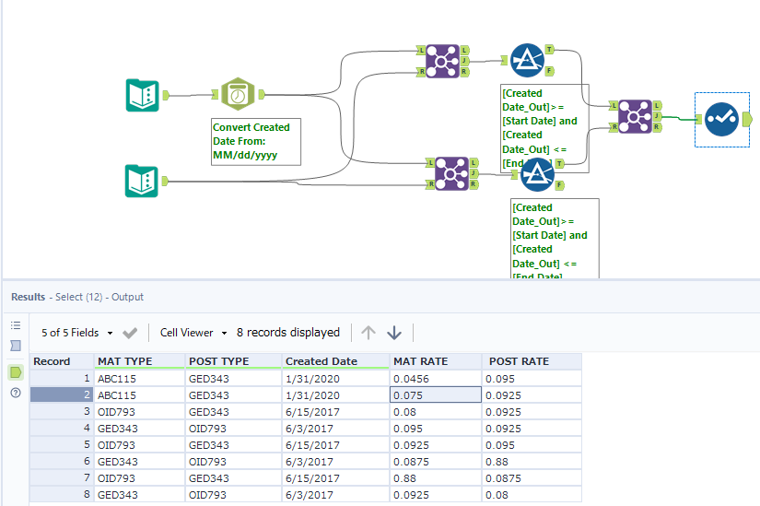760x506 pixels.
Task: Select the final Join tool before Select
Action: coord(636,116)
